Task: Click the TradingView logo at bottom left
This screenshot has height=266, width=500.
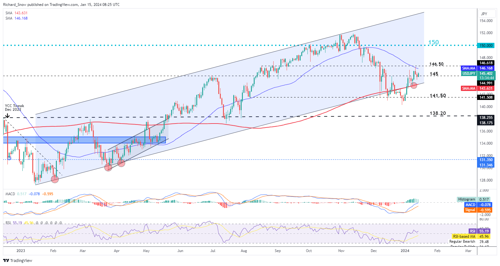Action: [18, 260]
